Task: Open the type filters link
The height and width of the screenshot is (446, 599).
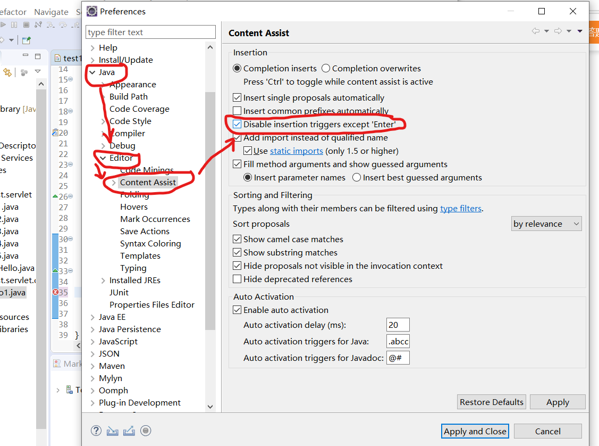Action: pyautogui.click(x=461, y=209)
